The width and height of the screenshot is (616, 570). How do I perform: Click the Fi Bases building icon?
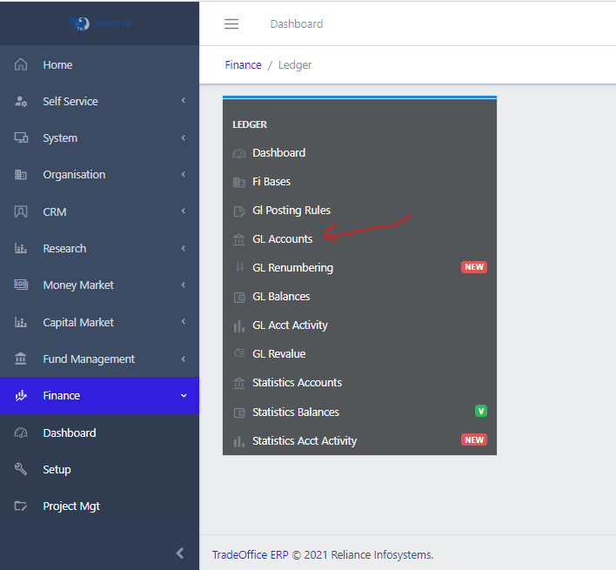239,182
